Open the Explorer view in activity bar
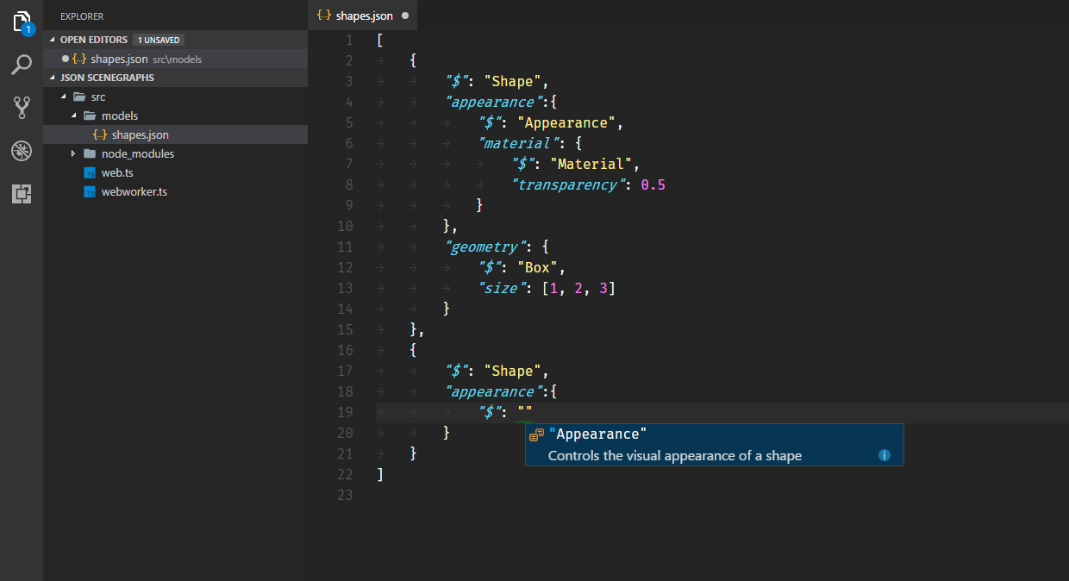The image size is (1069, 581). [x=22, y=22]
